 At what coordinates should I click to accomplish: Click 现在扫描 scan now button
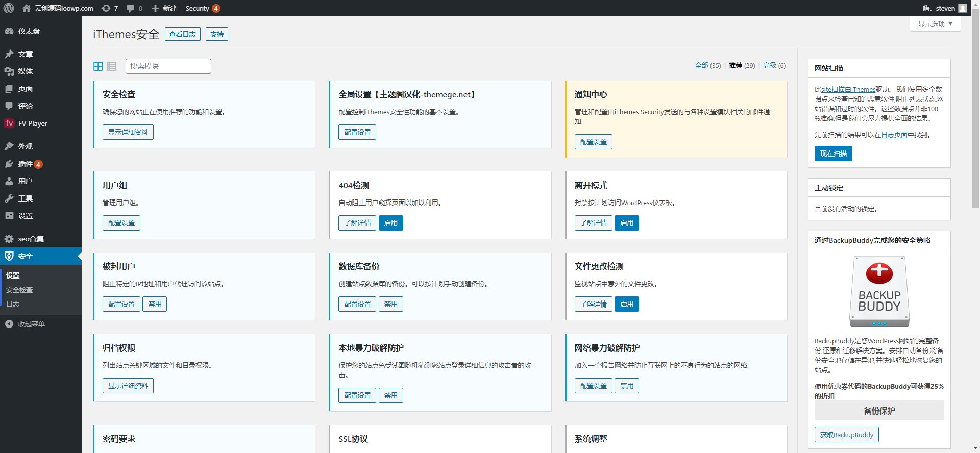click(x=833, y=154)
